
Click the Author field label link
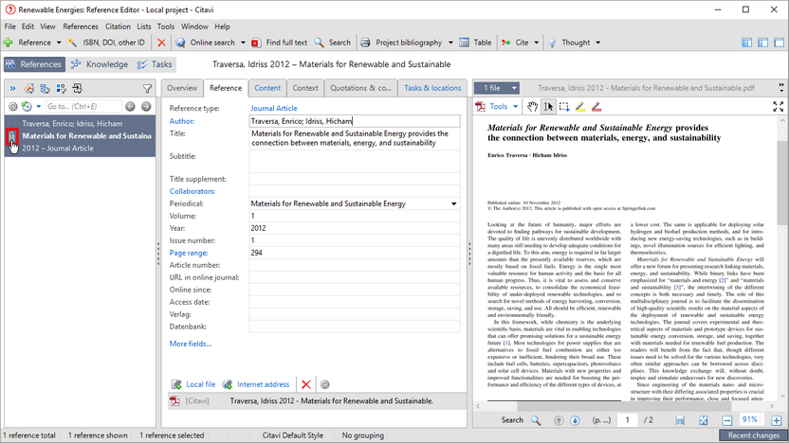(x=182, y=121)
